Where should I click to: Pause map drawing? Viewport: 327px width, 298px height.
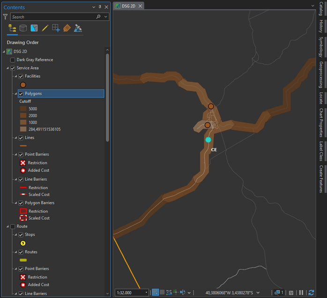point(302,292)
